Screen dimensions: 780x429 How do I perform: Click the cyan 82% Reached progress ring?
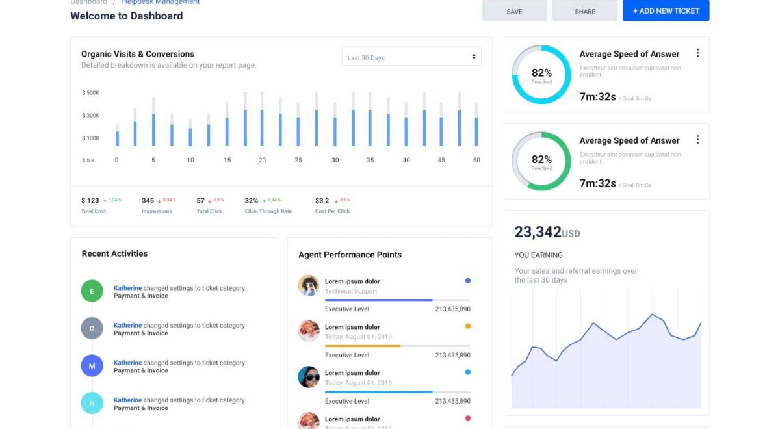point(541,75)
